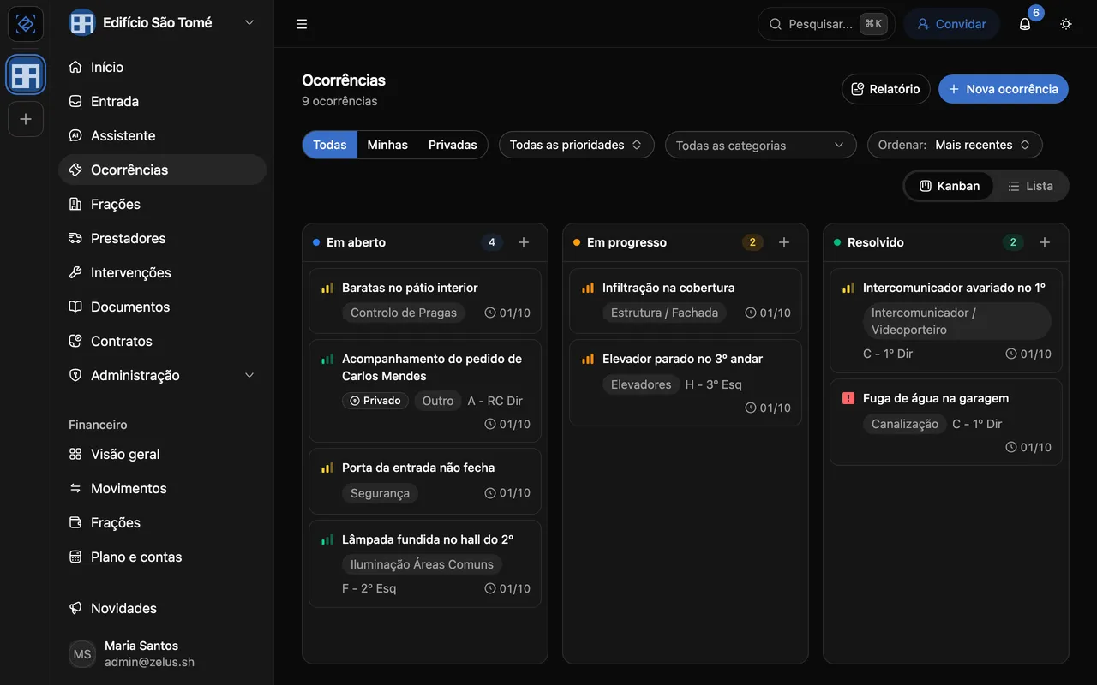1097x685 pixels.
Task: Show Todas occurrences filter
Action: [330, 145]
